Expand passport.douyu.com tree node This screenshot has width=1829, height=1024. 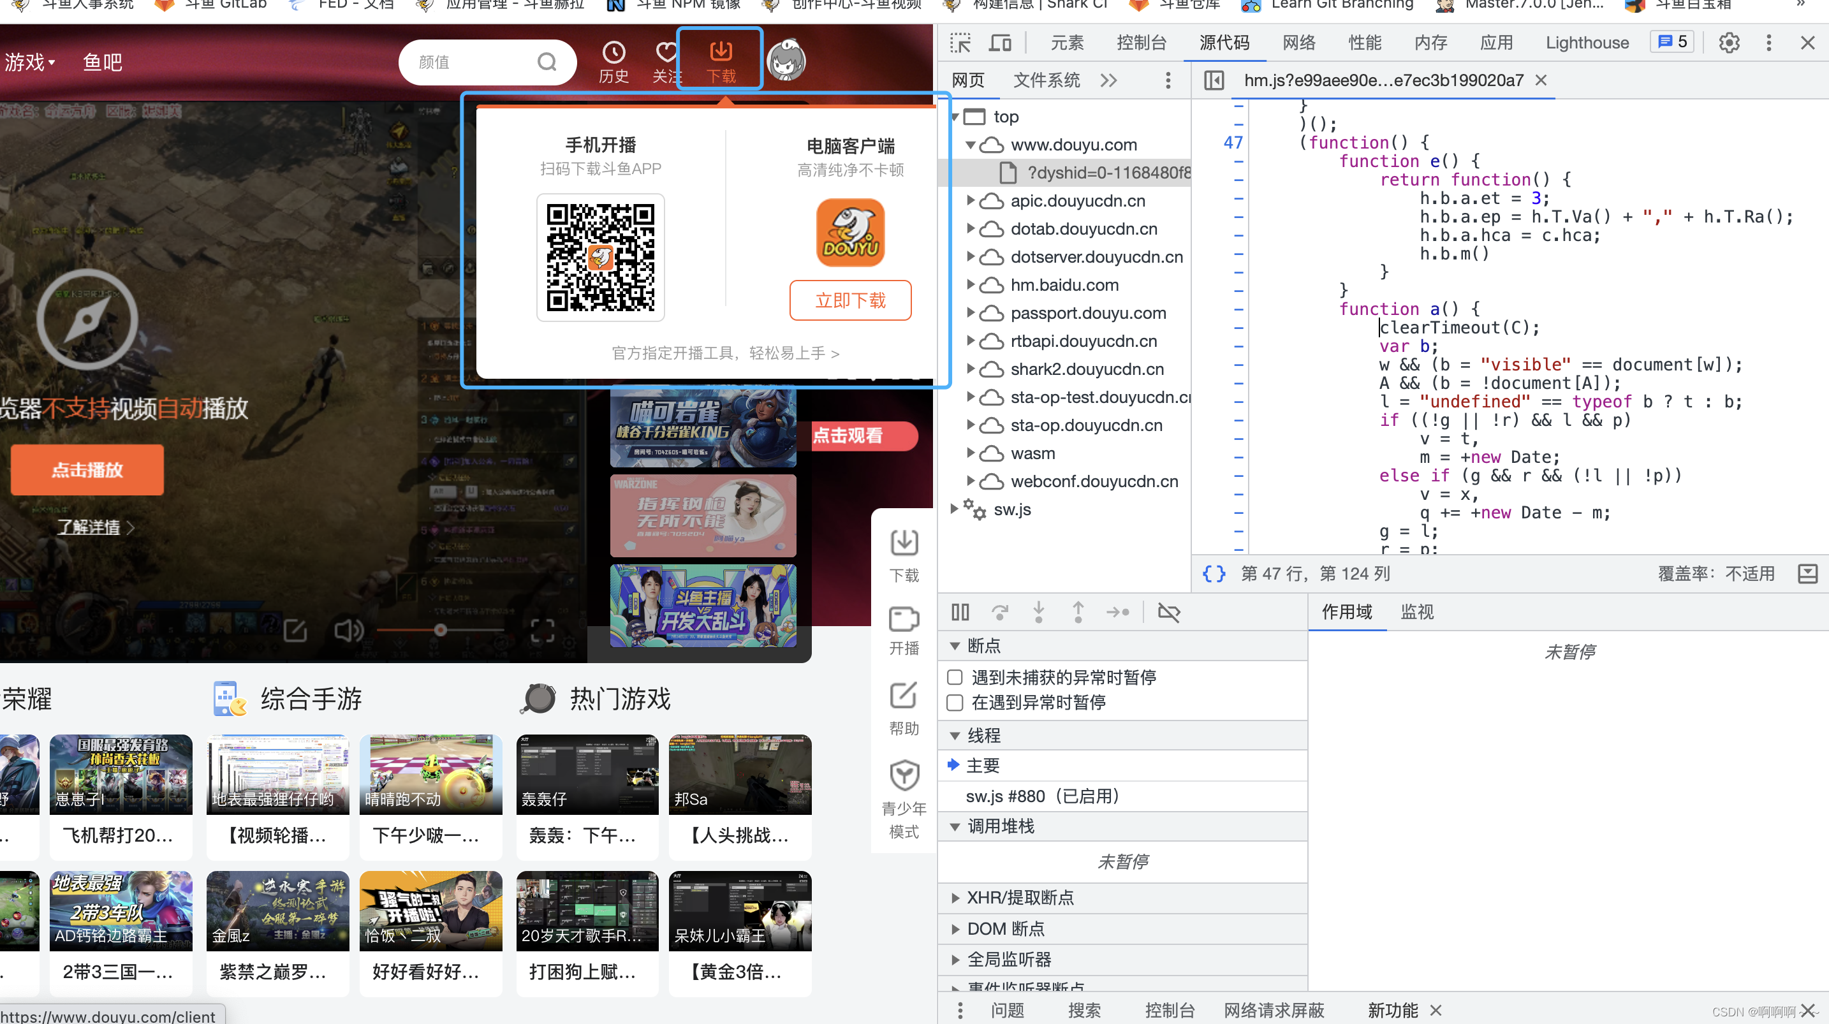coord(971,313)
